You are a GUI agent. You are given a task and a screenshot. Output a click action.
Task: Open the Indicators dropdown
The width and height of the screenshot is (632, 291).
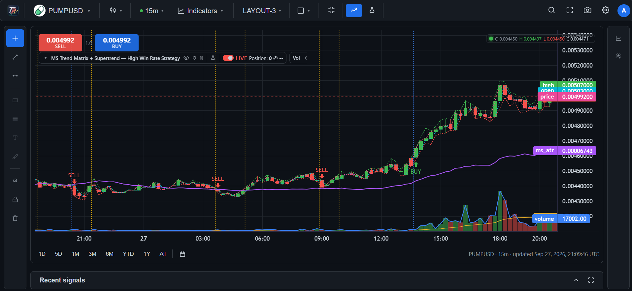[x=200, y=11]
